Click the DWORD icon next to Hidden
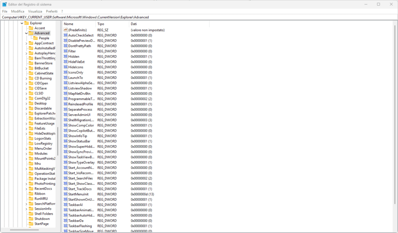Screen dimensions: 398x233 coord(65,57)
